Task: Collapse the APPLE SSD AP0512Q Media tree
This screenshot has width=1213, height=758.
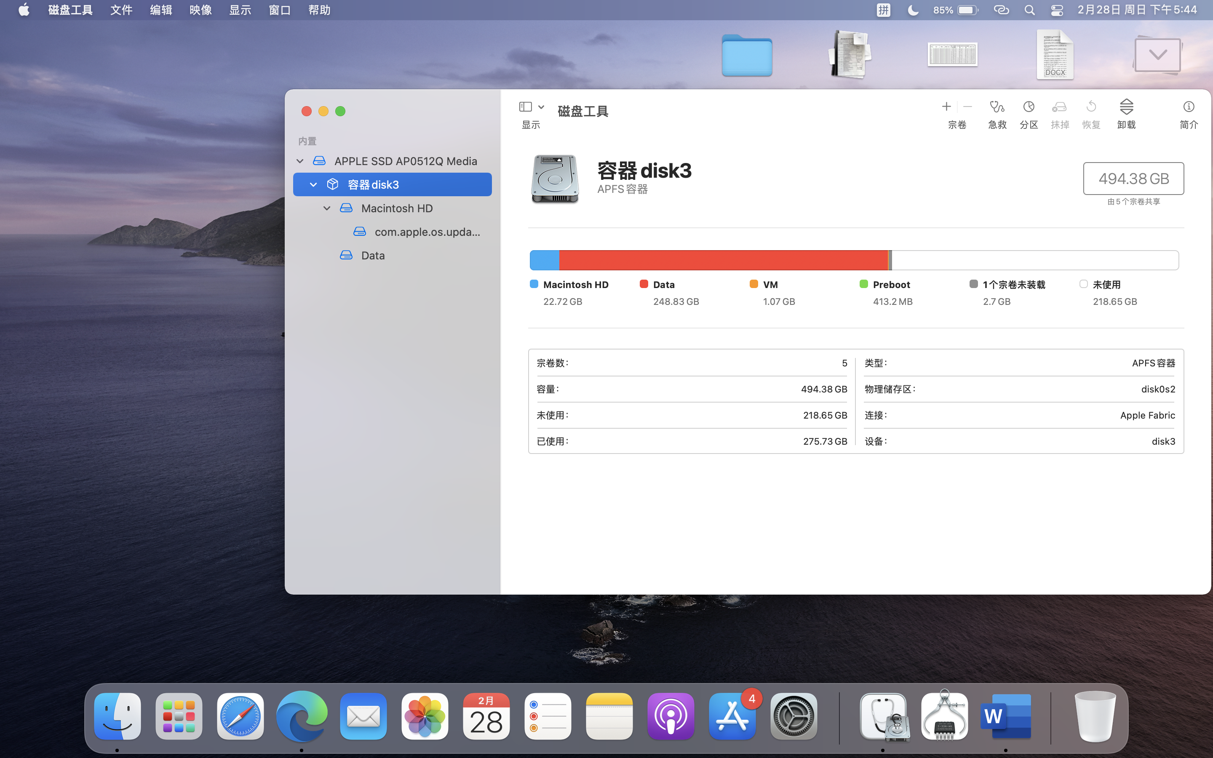Action: (300, 161)
